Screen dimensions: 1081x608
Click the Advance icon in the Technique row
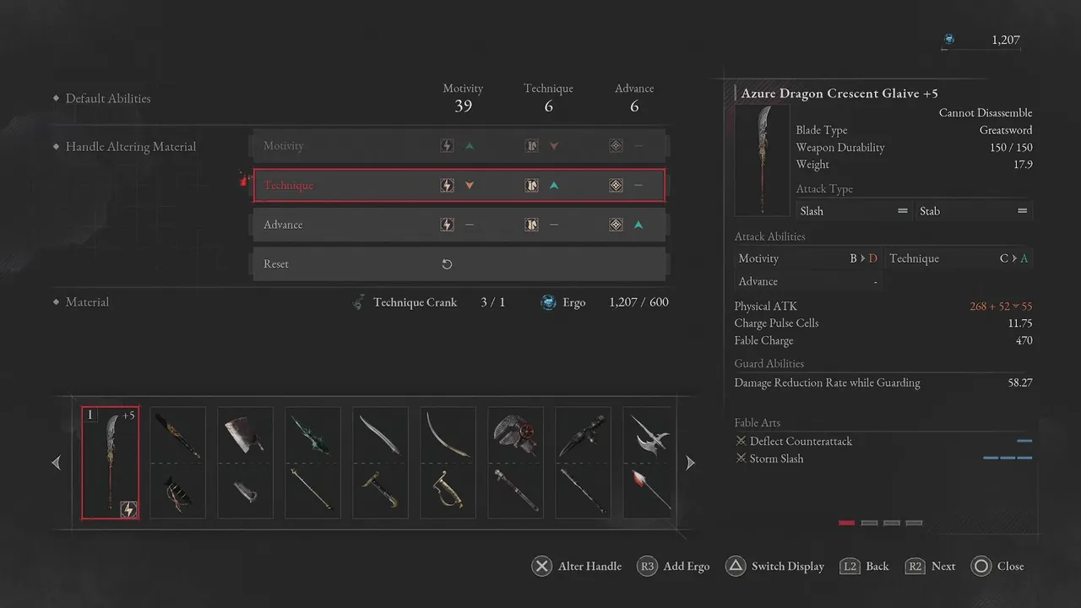pyautogui.click(x=617, y=185)
